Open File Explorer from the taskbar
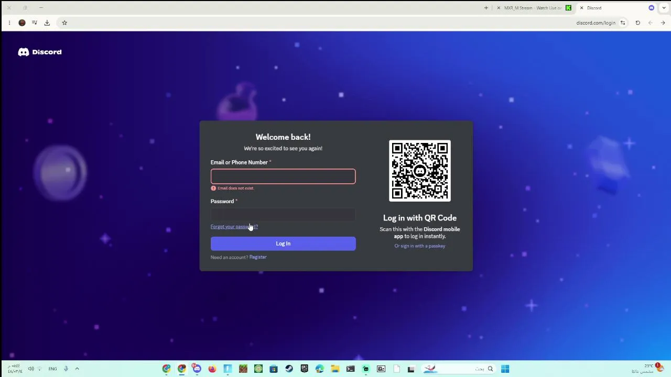671x377 pixels. point(335,369)
